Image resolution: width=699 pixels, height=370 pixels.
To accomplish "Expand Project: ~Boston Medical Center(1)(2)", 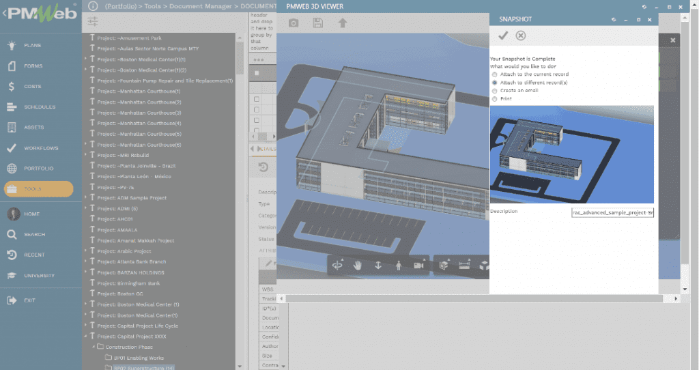I will click(x=85, y=70).
